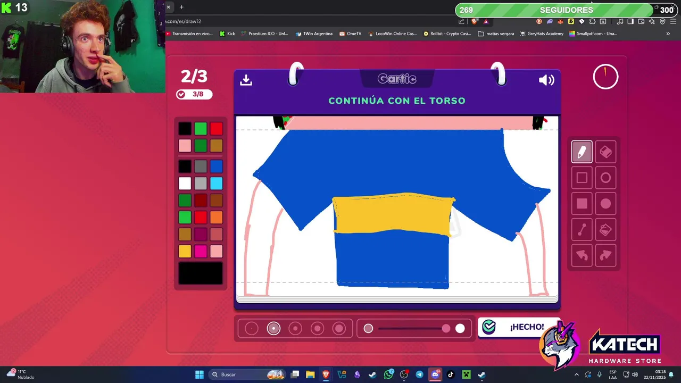Open the browser hamburger menu
This screenshot has width=681, height=383.
[673, 21]
